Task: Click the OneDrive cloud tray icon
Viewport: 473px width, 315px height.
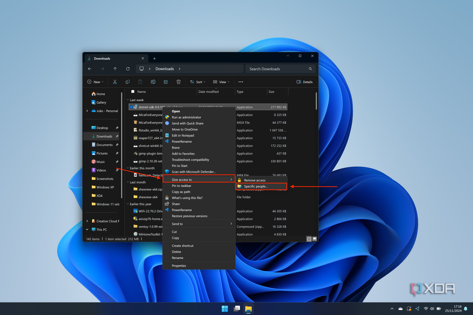Action: pos(400,309)
